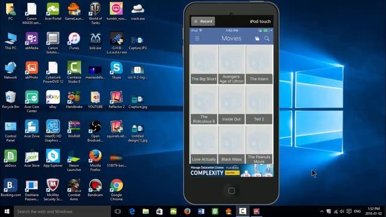Viewport: 386px width, 217px height.
Task: Switch to Camtasia in the taskbar
Action: (242, 212)
